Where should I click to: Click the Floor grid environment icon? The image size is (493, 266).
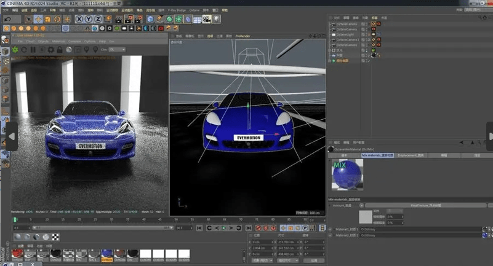(197, 20)
